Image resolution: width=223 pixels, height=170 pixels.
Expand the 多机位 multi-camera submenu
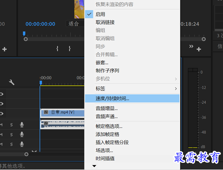[x=132, y=79]
